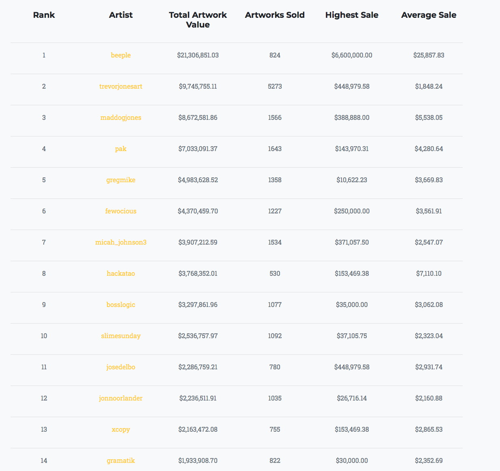Open gregmike artist link
The image size is (500, 471).
(x=121, y=180)
